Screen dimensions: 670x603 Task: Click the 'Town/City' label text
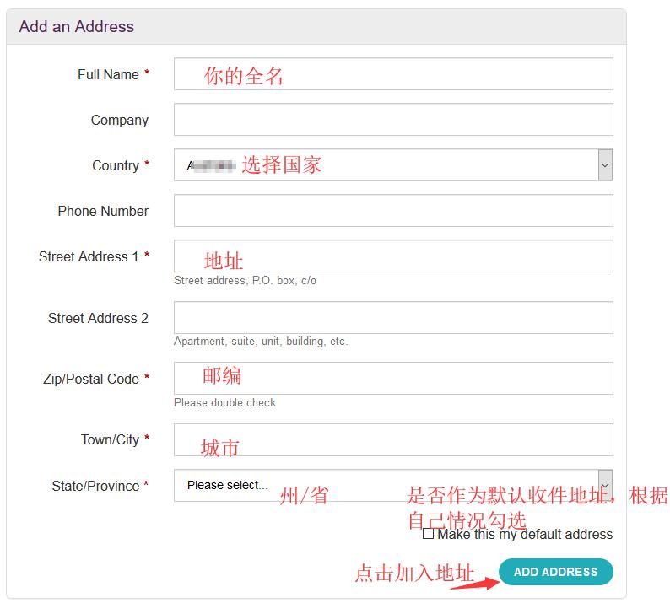coord(110,439)
